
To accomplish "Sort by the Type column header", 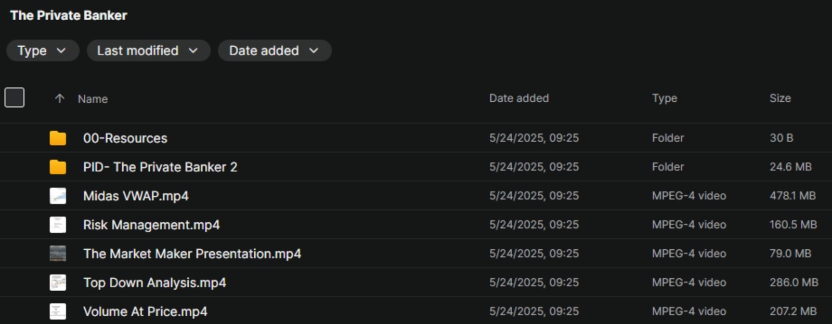I will point(665,98).
